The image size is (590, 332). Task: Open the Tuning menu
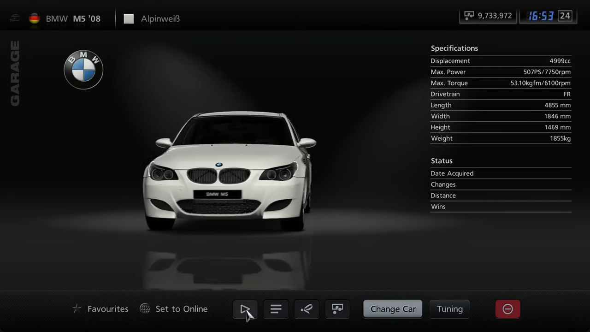449,309
